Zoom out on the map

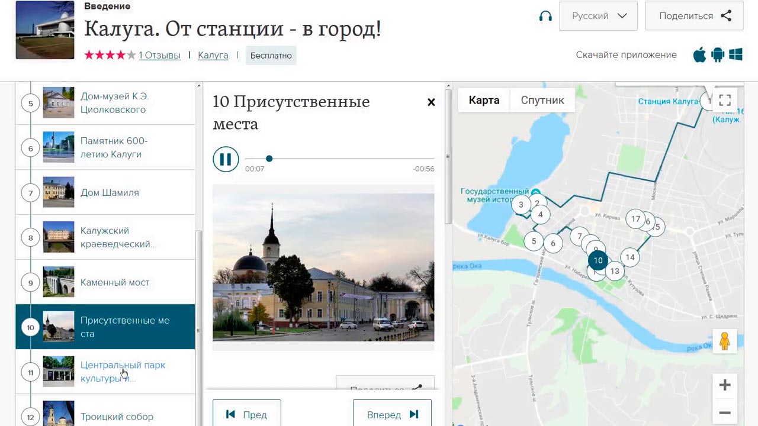coord(724,412)
